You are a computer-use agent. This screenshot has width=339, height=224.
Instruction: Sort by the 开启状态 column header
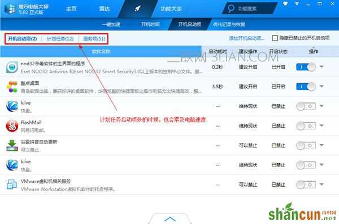pos(278,51)
